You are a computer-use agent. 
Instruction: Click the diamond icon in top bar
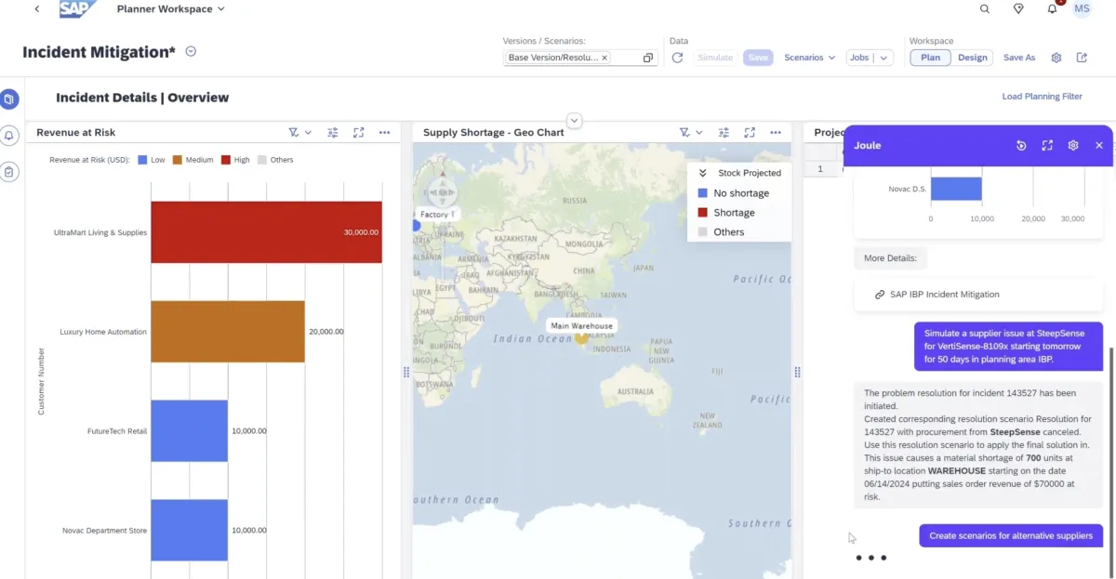1018,9
